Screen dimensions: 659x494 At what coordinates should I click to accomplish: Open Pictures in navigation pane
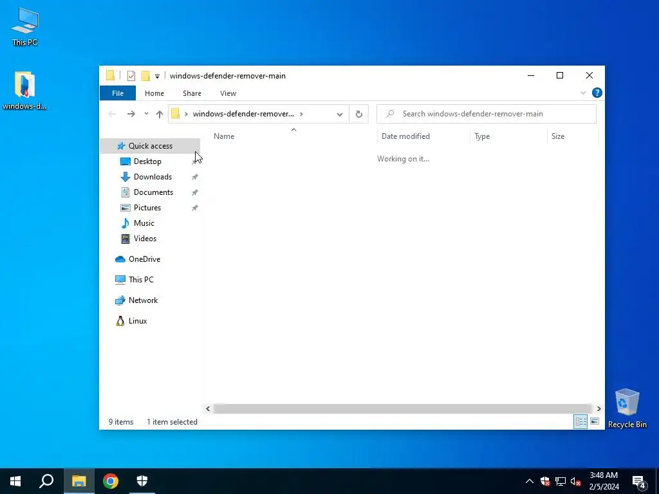click(x=147, y=208)
